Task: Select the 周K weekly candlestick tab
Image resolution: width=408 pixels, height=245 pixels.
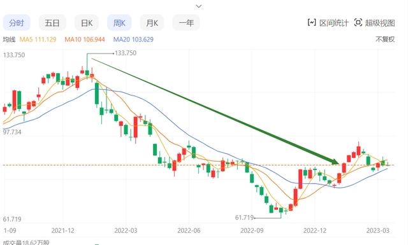Action: point(119,23)
